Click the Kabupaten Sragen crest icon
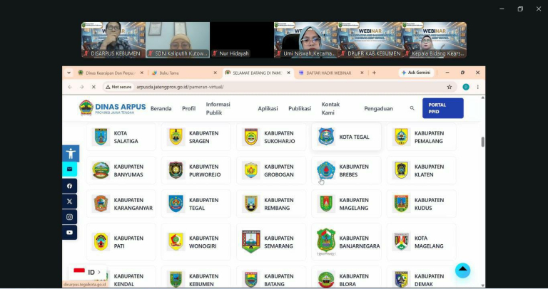Image resolution: width=548 pixels, height=289 pixels. [x=176, y=137]
